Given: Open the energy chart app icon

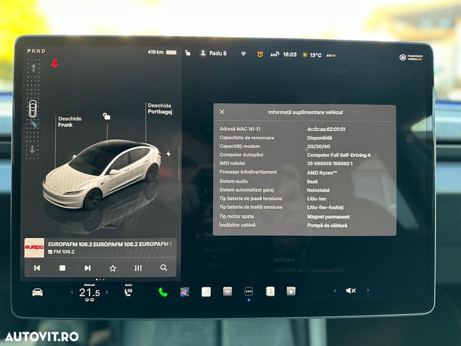Looking at the screenshot, I should click(206, 292).
